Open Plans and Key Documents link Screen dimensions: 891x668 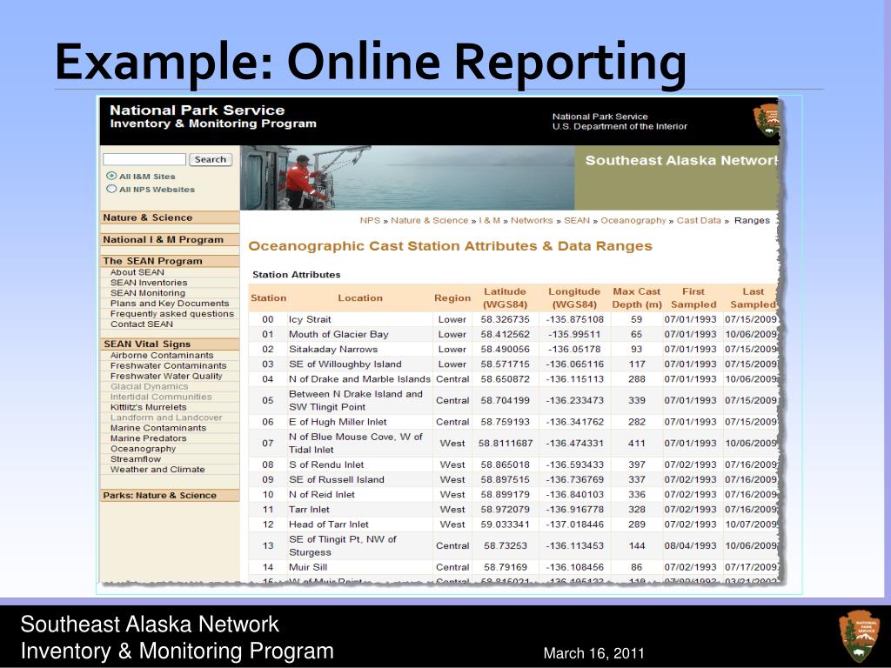[x=170, y=304]
